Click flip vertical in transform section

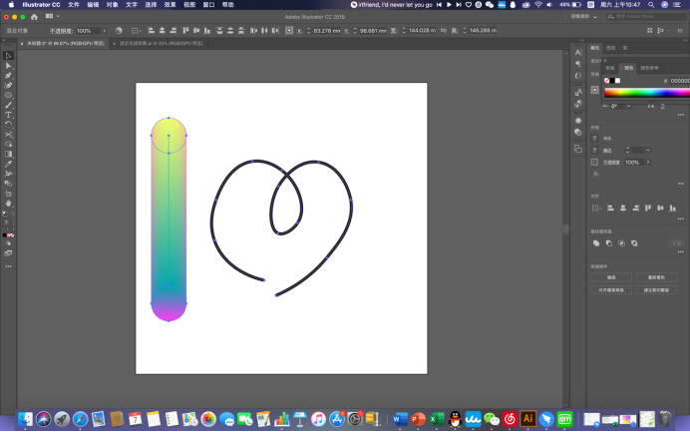[x=662, y=106]
